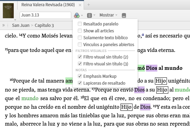
Task: Expand the sidebar with double chevron
Action: coord(3,25)
